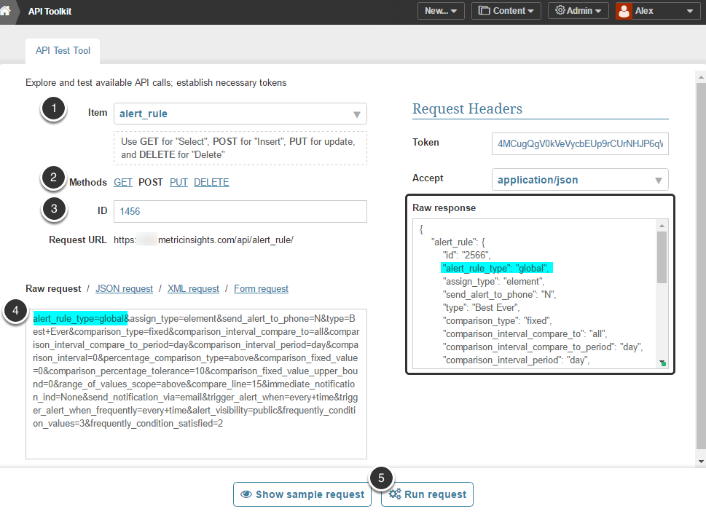The height and width of the screenshot is (514, 706).
Task: Switch to XML request format
Action: (193, 289)
